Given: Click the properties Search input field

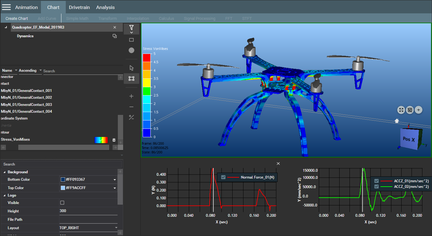Looking at the screenshot, I should click(x=61, y=164).
